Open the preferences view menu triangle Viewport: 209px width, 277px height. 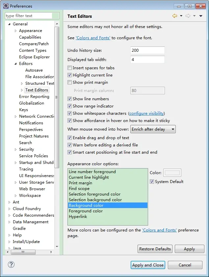pos(201,16)
